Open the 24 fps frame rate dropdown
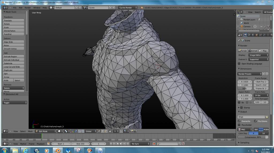This screenshot has width=274, height=153. 261,95
